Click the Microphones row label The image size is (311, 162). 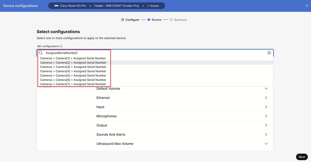click(106, 116)
